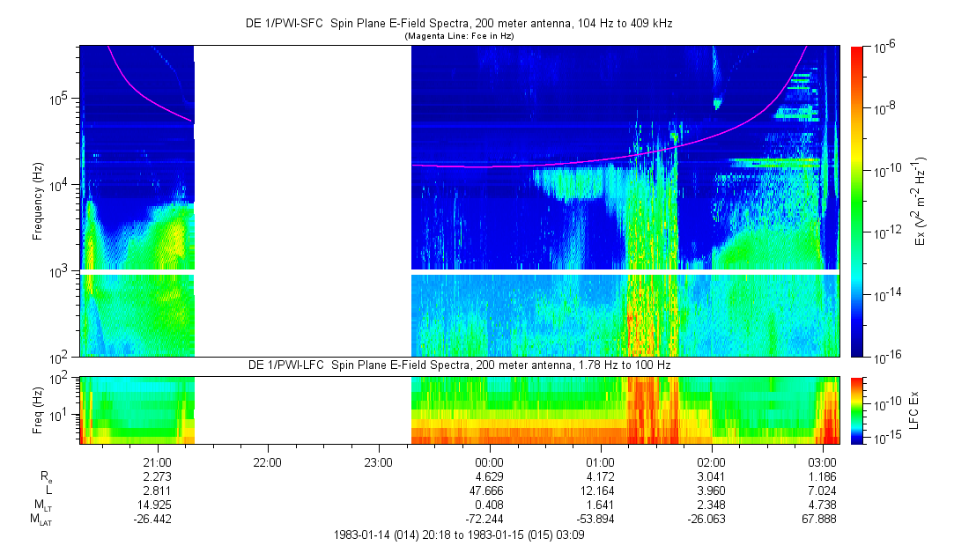954x546 pixels.
Task: Click the 02:00 time tick label
Action: tap(711, 462)
